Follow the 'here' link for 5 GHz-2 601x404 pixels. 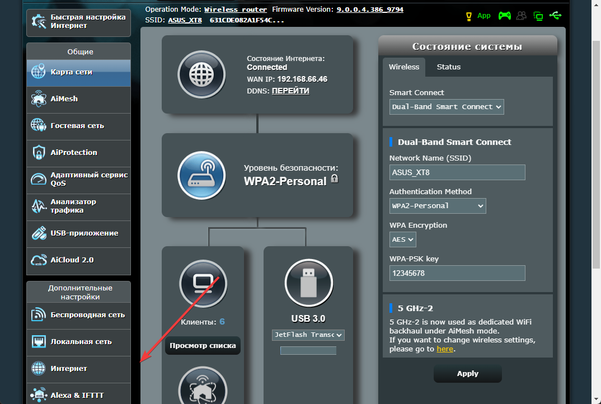click(x=445, y=349)
